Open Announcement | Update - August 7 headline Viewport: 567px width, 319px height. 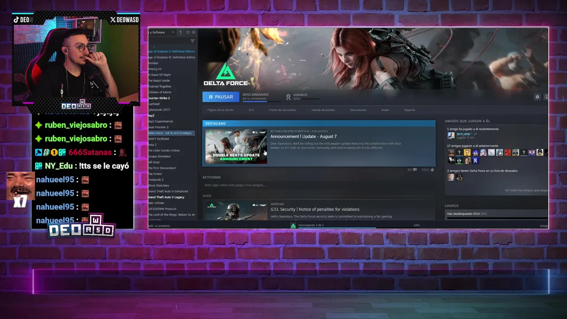[x=303, y=136]
